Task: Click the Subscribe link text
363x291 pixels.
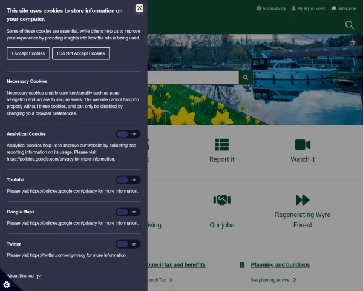Action: pos(346,8)
